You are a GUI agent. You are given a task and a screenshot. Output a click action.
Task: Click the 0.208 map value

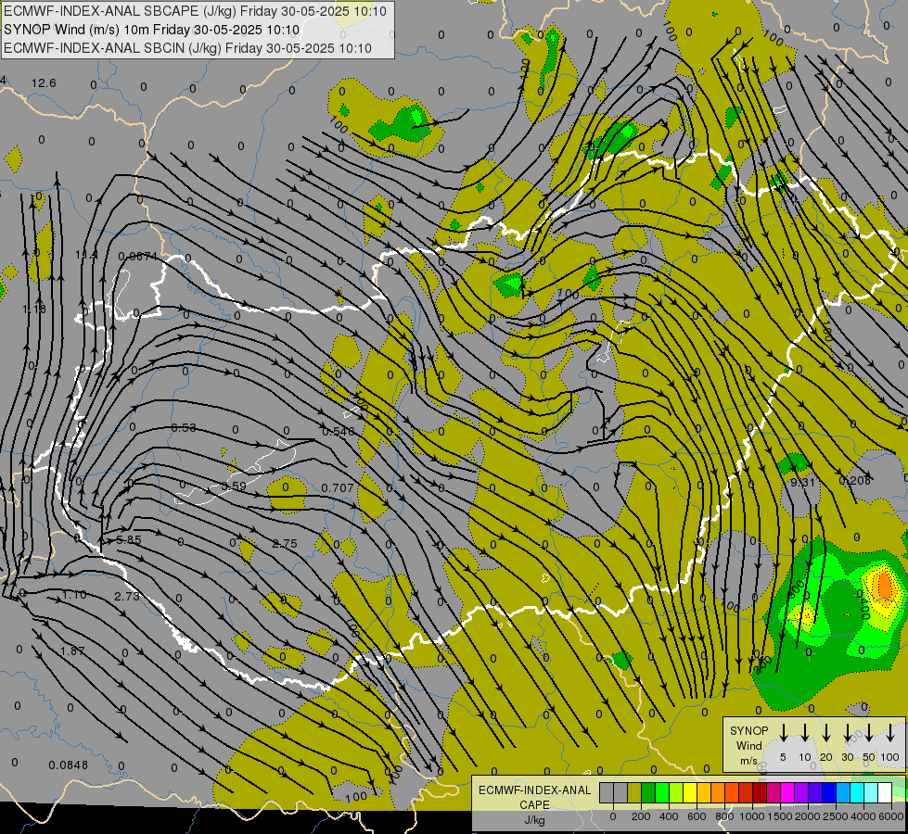(855, 480)
